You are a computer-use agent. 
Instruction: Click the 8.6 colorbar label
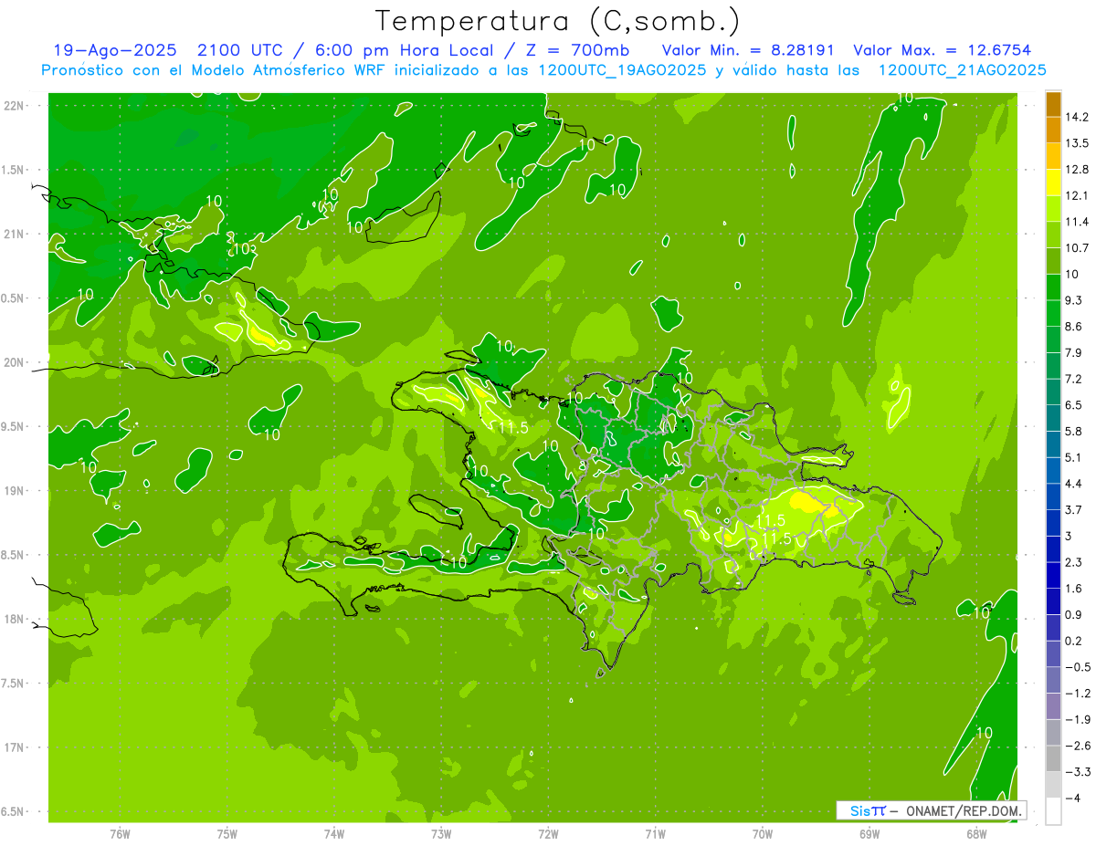[1073, 326]
